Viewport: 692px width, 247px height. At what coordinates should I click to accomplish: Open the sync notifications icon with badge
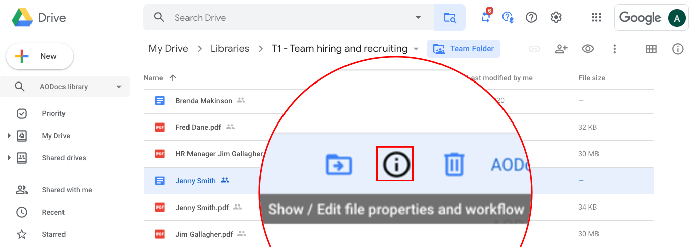click(x=486, y=17)
